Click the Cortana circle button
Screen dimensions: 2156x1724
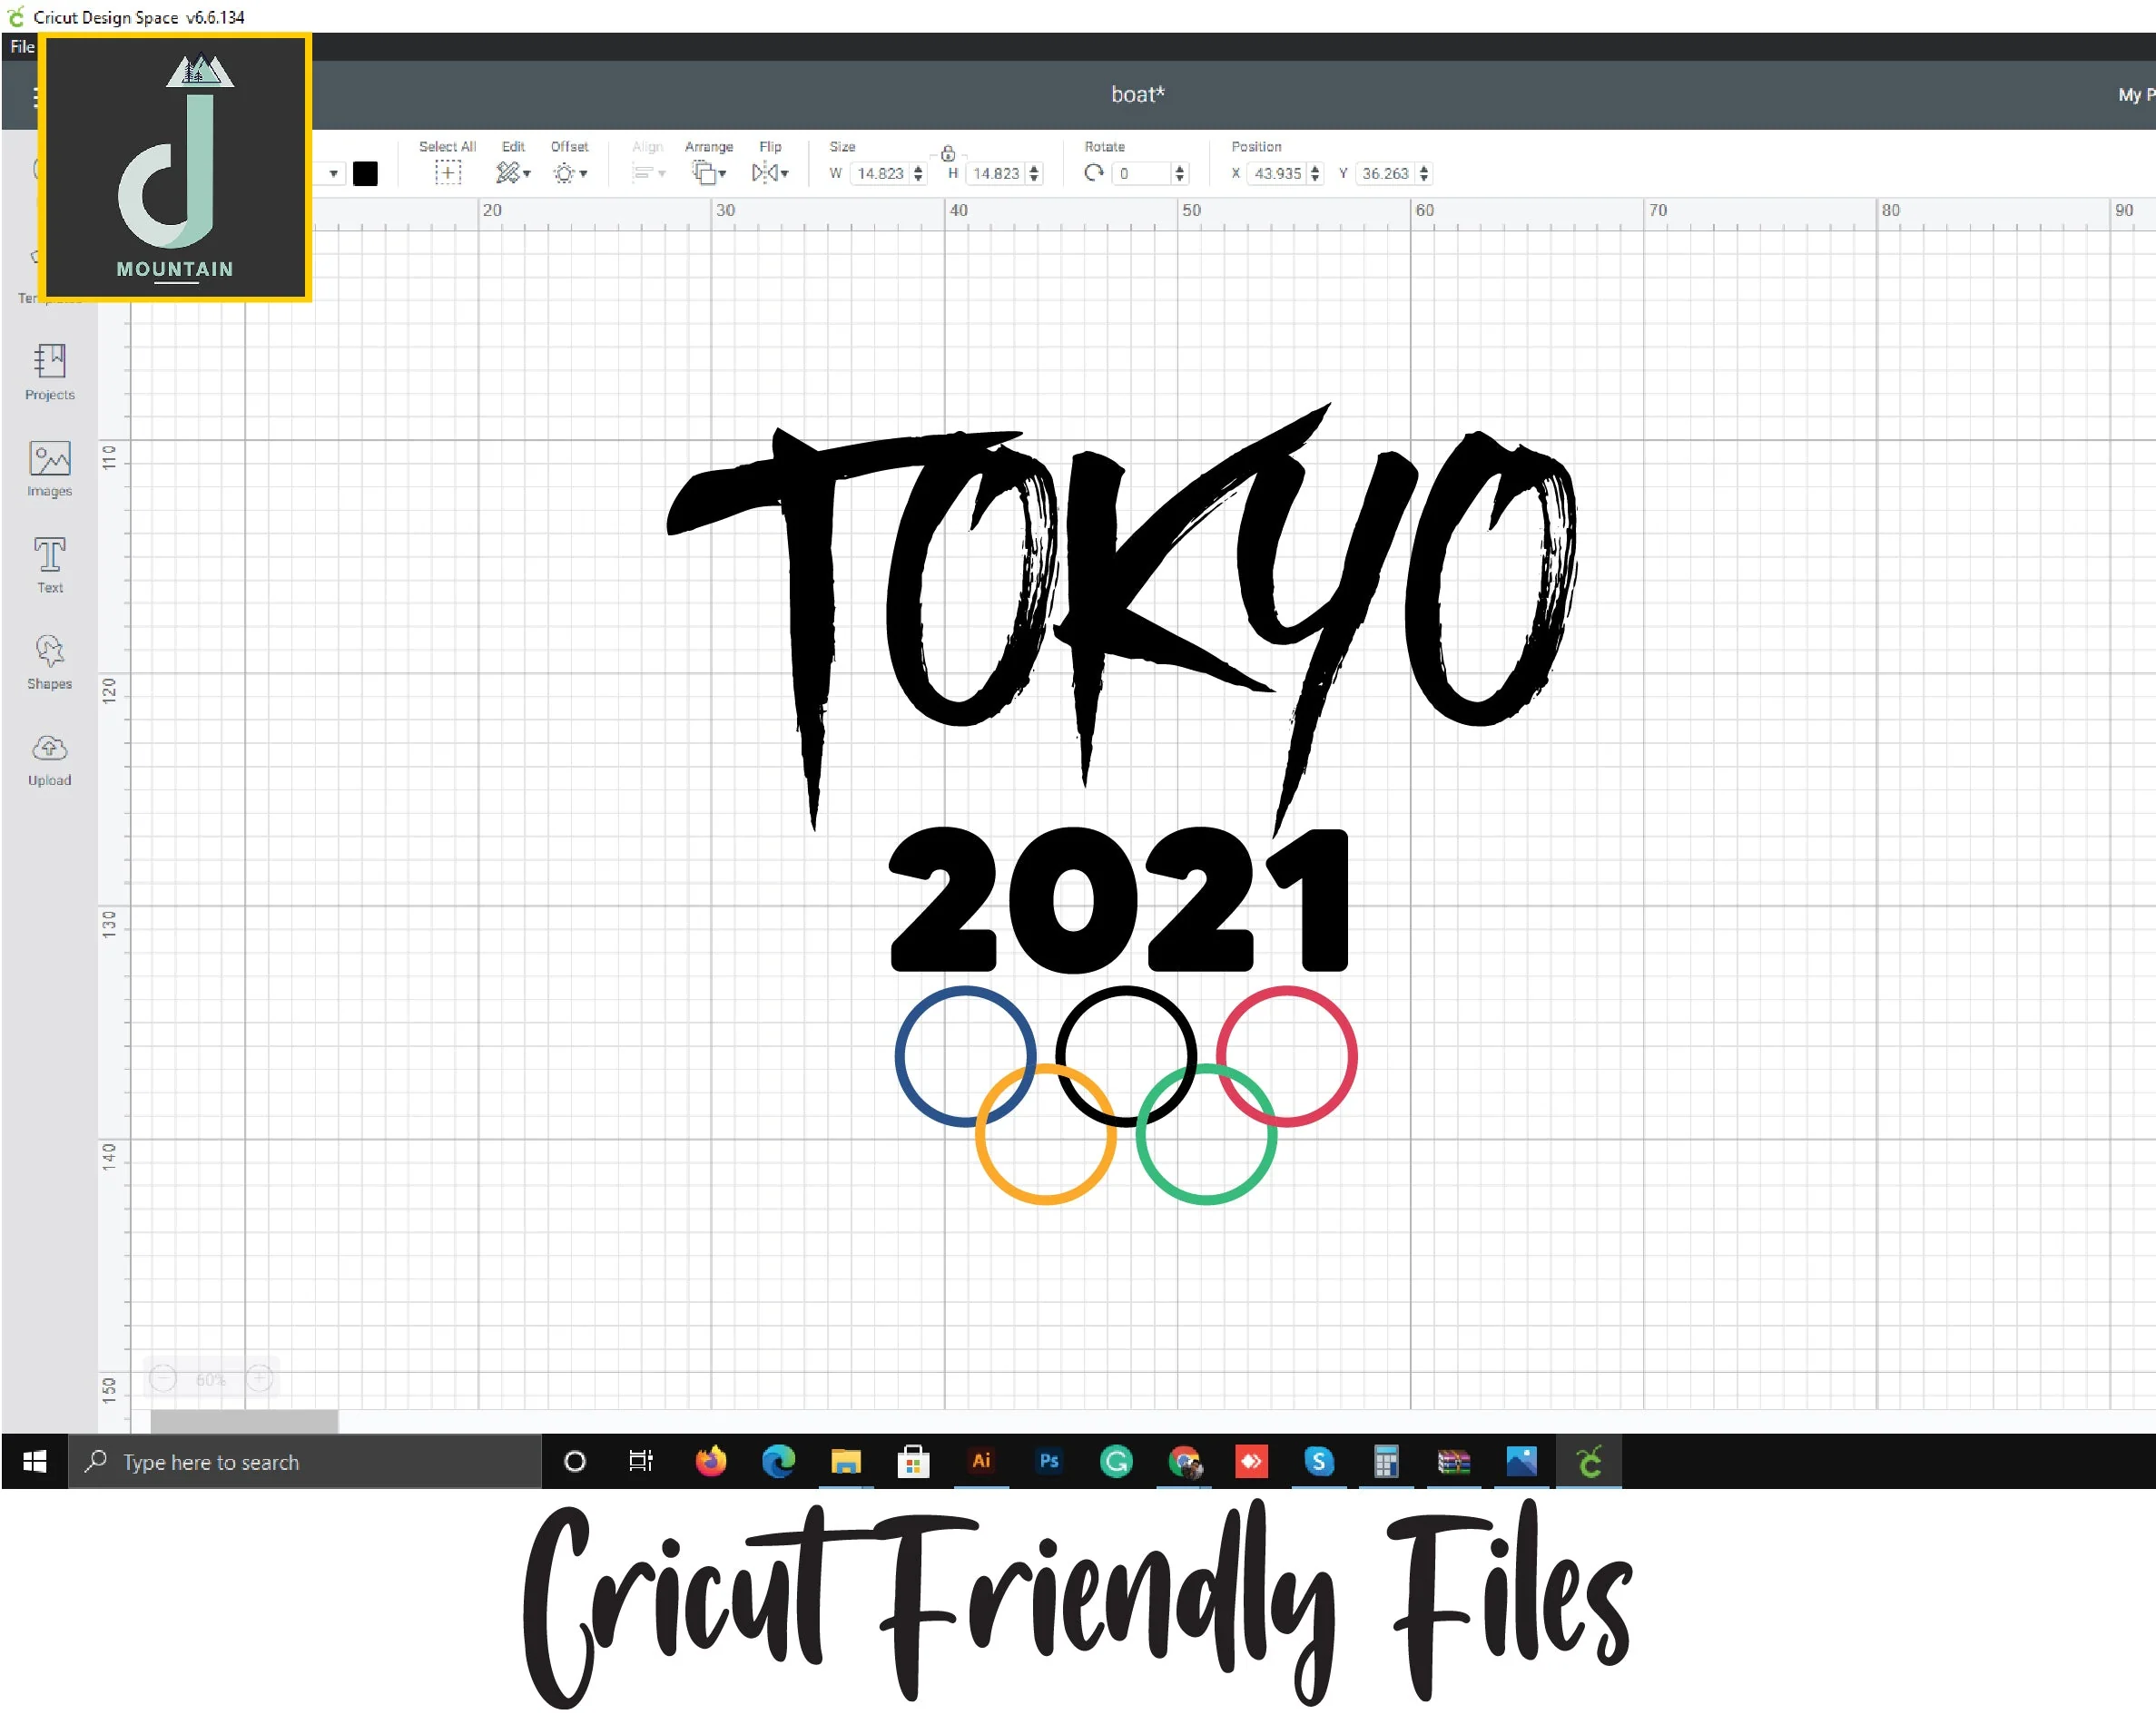(x=574, y=1461)
